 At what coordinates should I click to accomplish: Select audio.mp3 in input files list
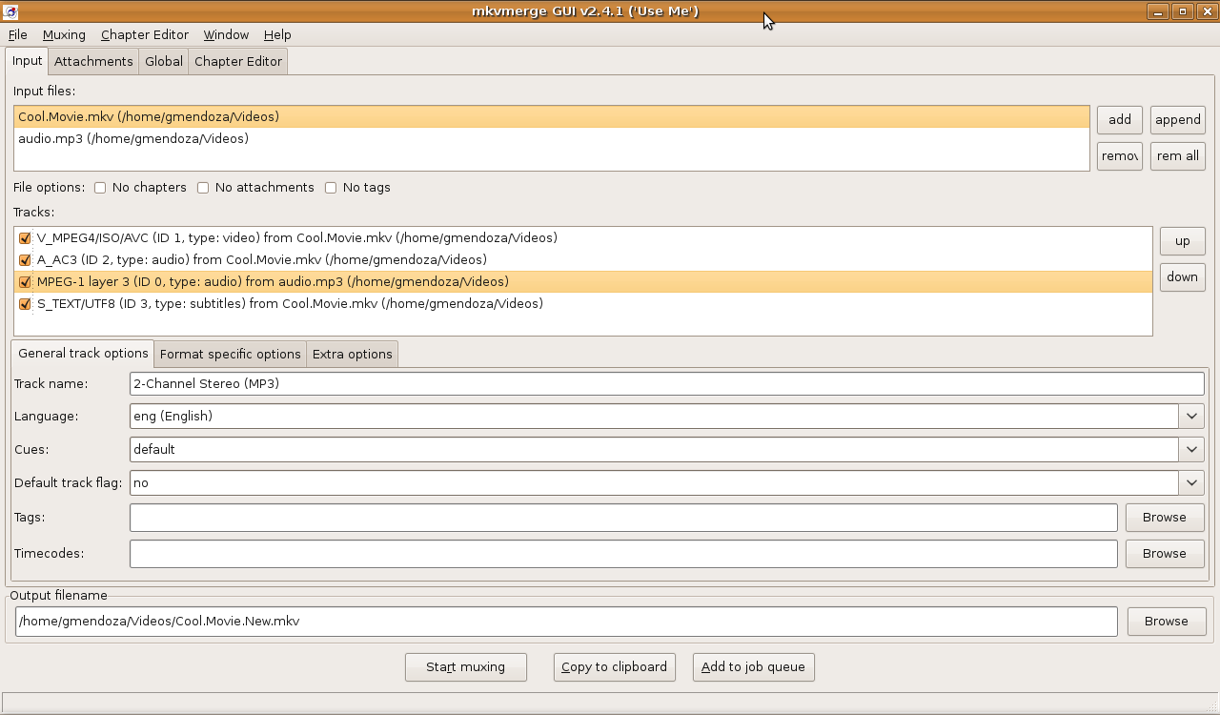pos(552,138)
